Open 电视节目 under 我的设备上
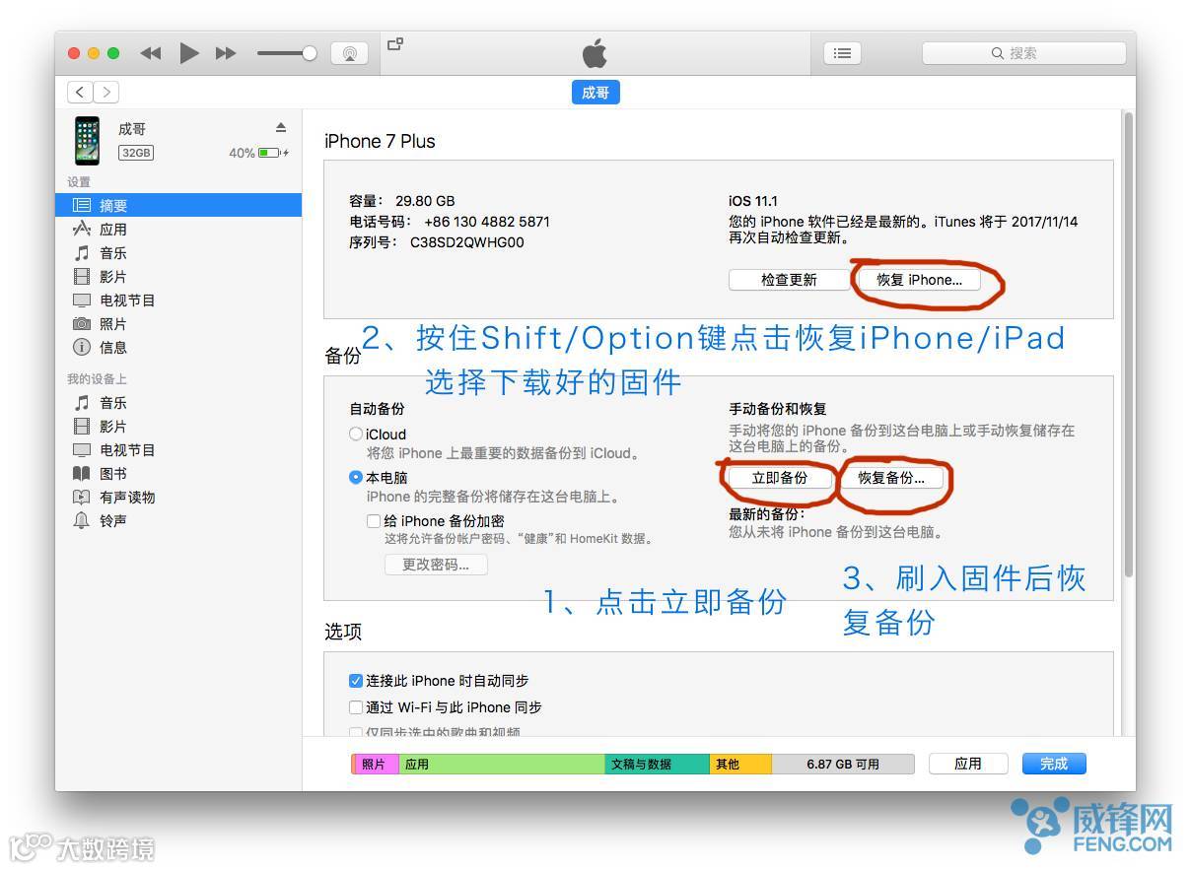Viewport: 1191px width, 870px height. point(178,449)
